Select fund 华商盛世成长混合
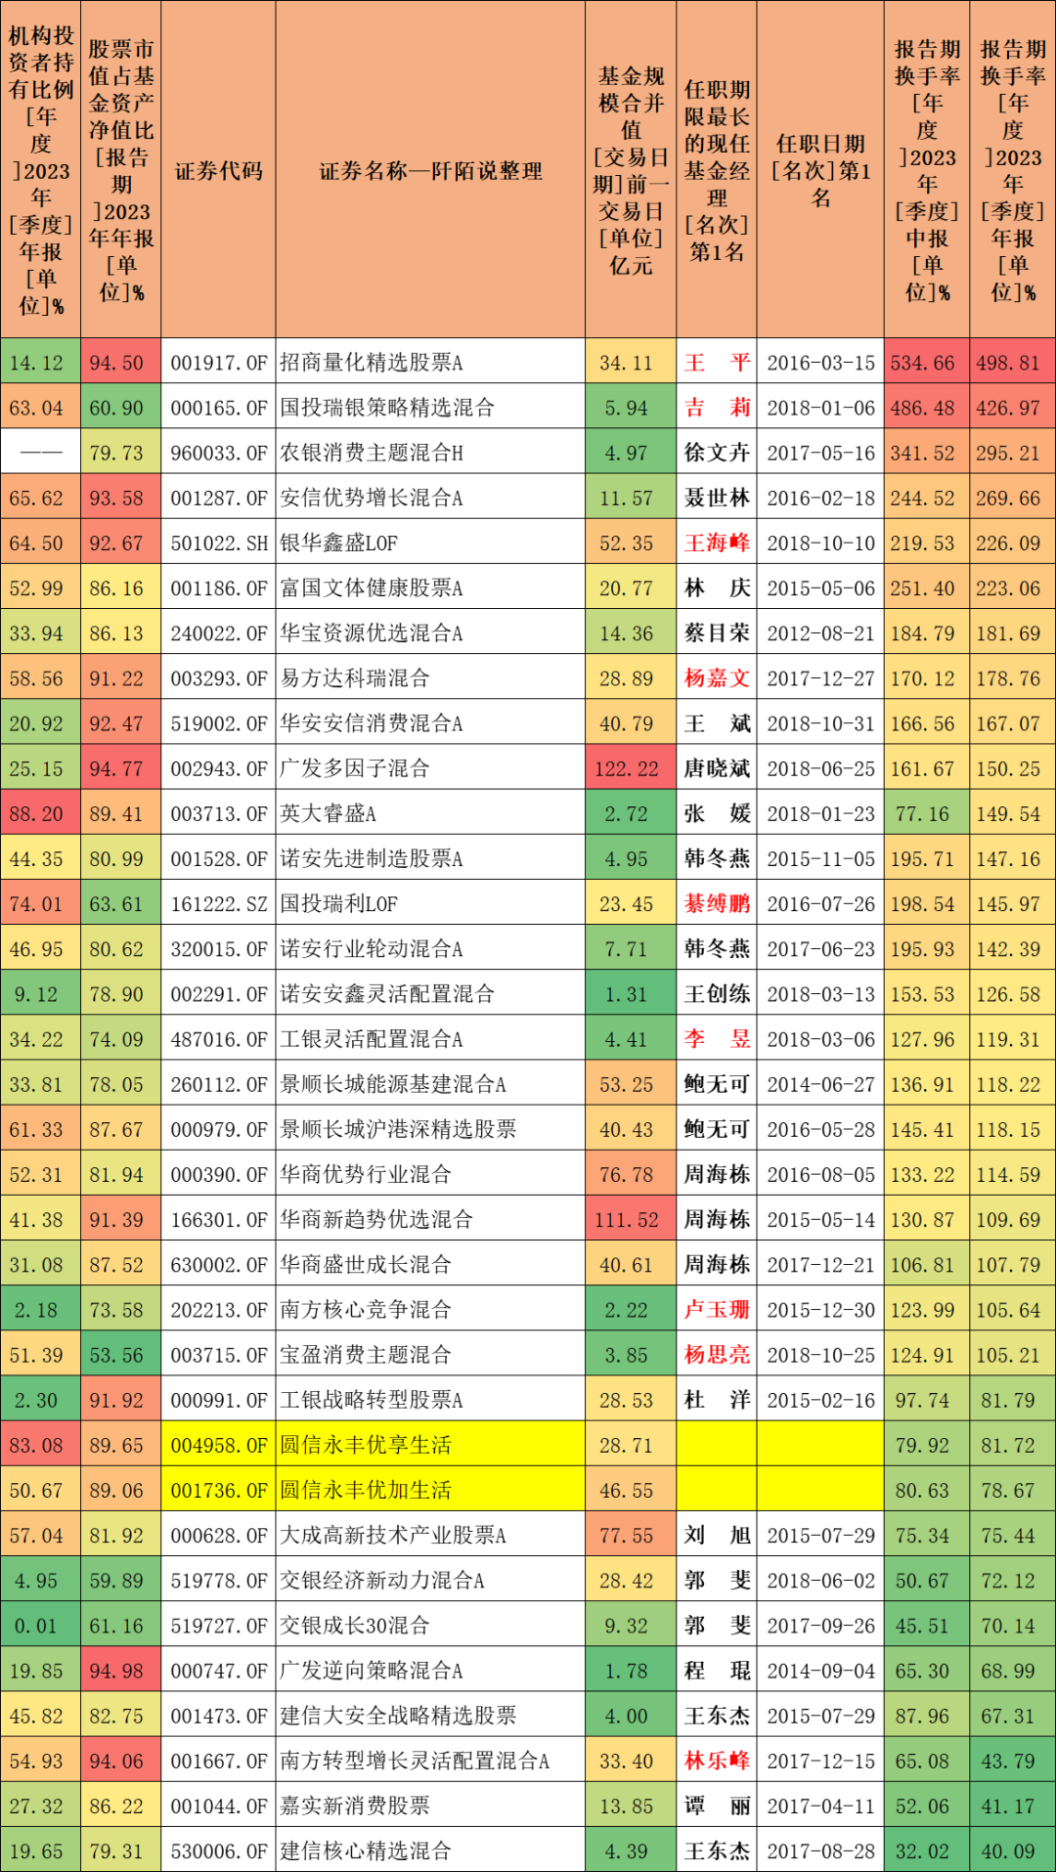The width and height of the screenshot is (1056, 1872). (x=366, y=1265)
